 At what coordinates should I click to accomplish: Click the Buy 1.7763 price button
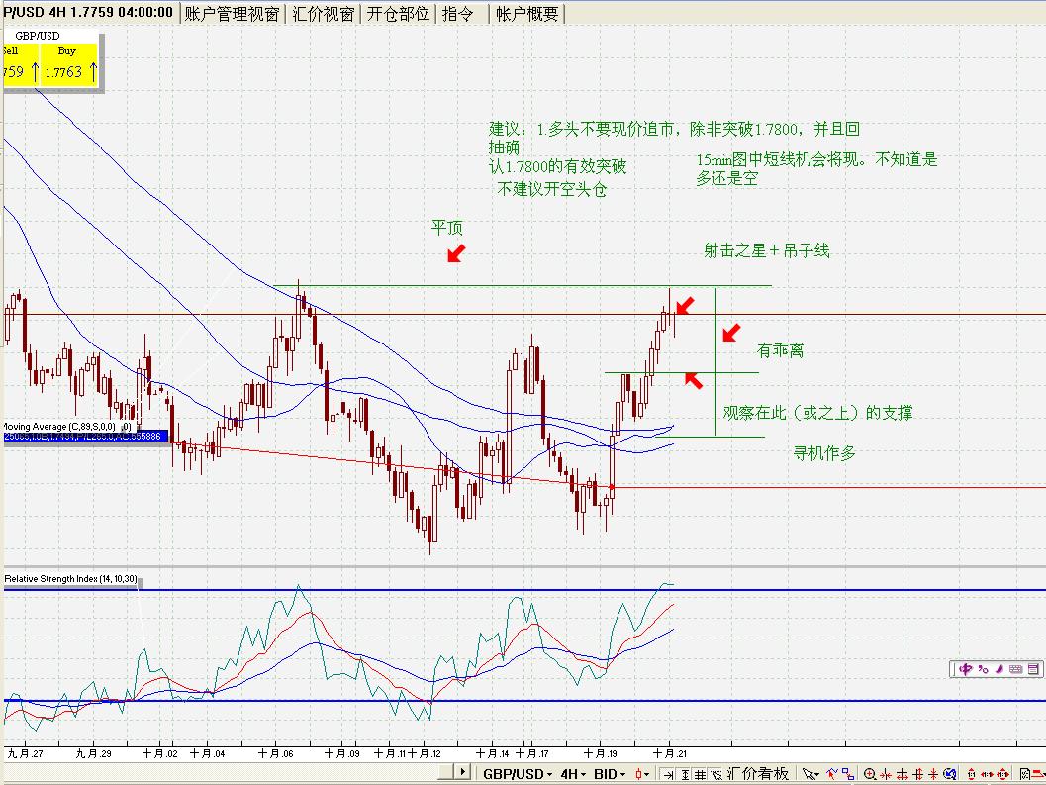(x=69, y=64)
